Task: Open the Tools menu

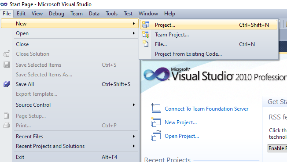Action: (111, 14)
